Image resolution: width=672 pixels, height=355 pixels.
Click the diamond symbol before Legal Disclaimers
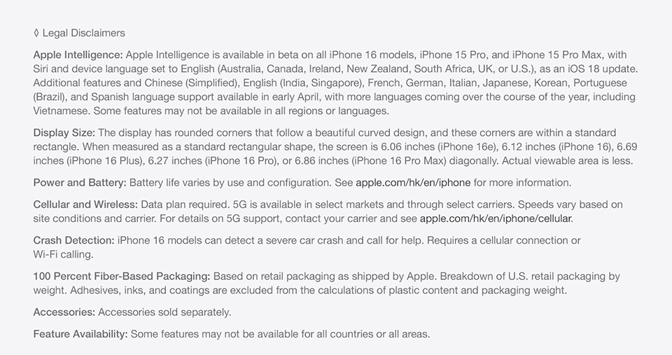pyautogui.click(x=36, y=33)
